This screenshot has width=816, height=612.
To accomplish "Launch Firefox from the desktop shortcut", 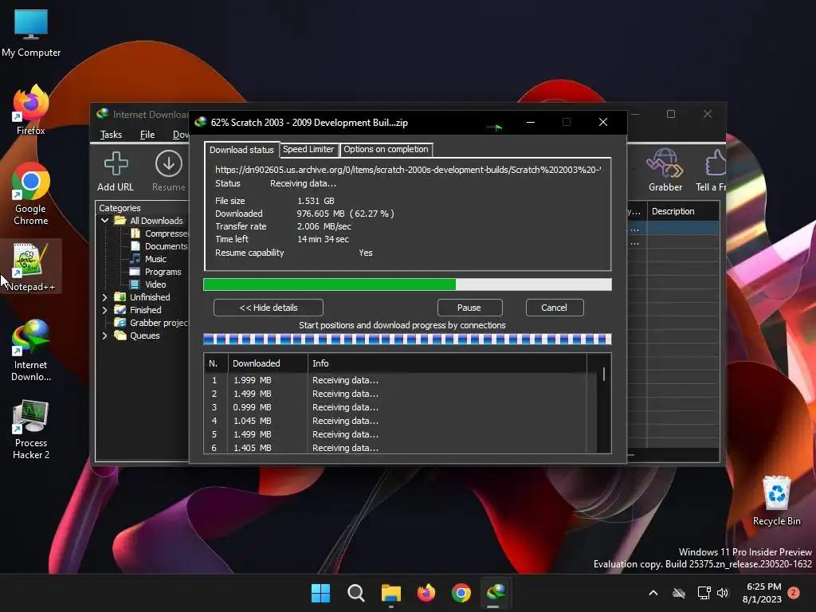I will (31, 110).
